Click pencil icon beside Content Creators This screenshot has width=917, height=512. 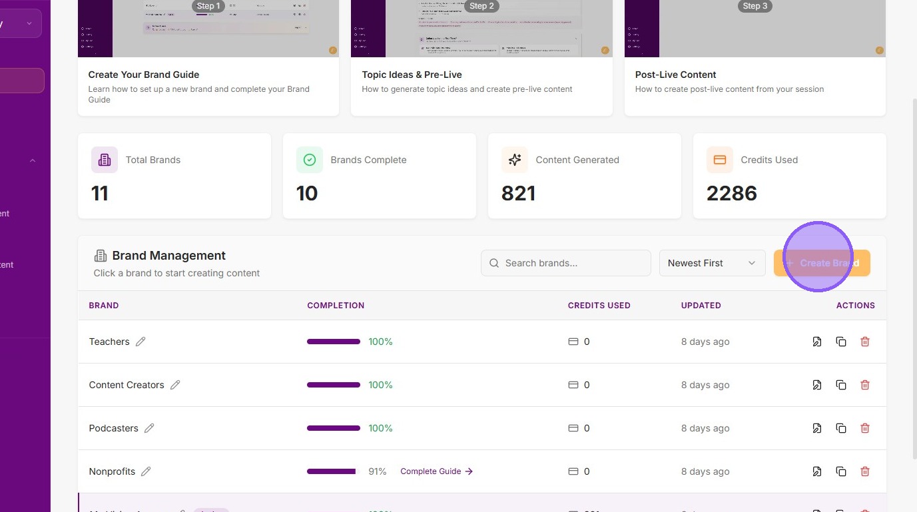point(175,385)
